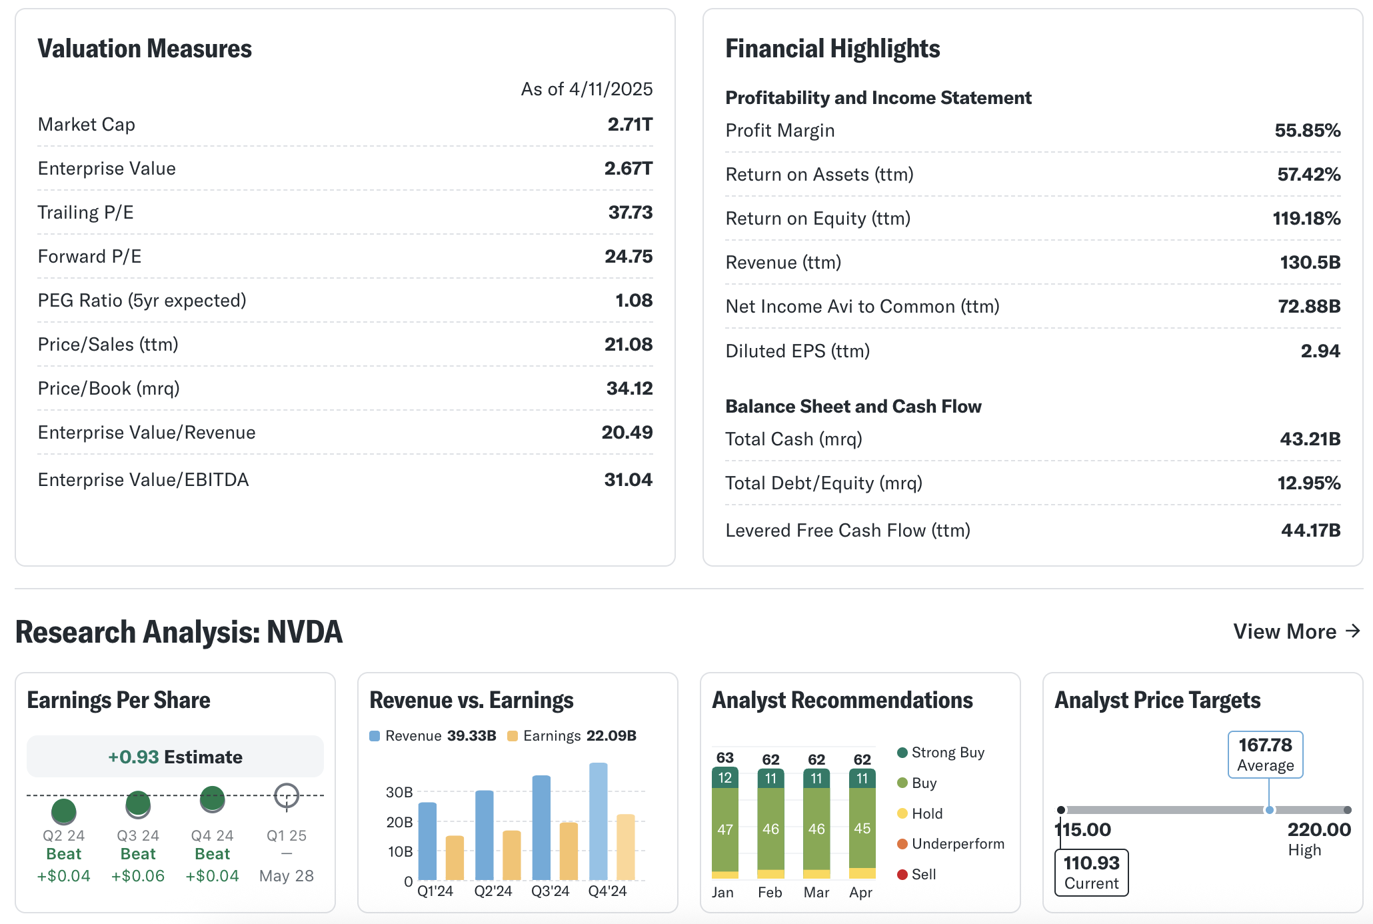Click the View More arrow link
The image size is (1373, 924).
[x=1296, y=631]
